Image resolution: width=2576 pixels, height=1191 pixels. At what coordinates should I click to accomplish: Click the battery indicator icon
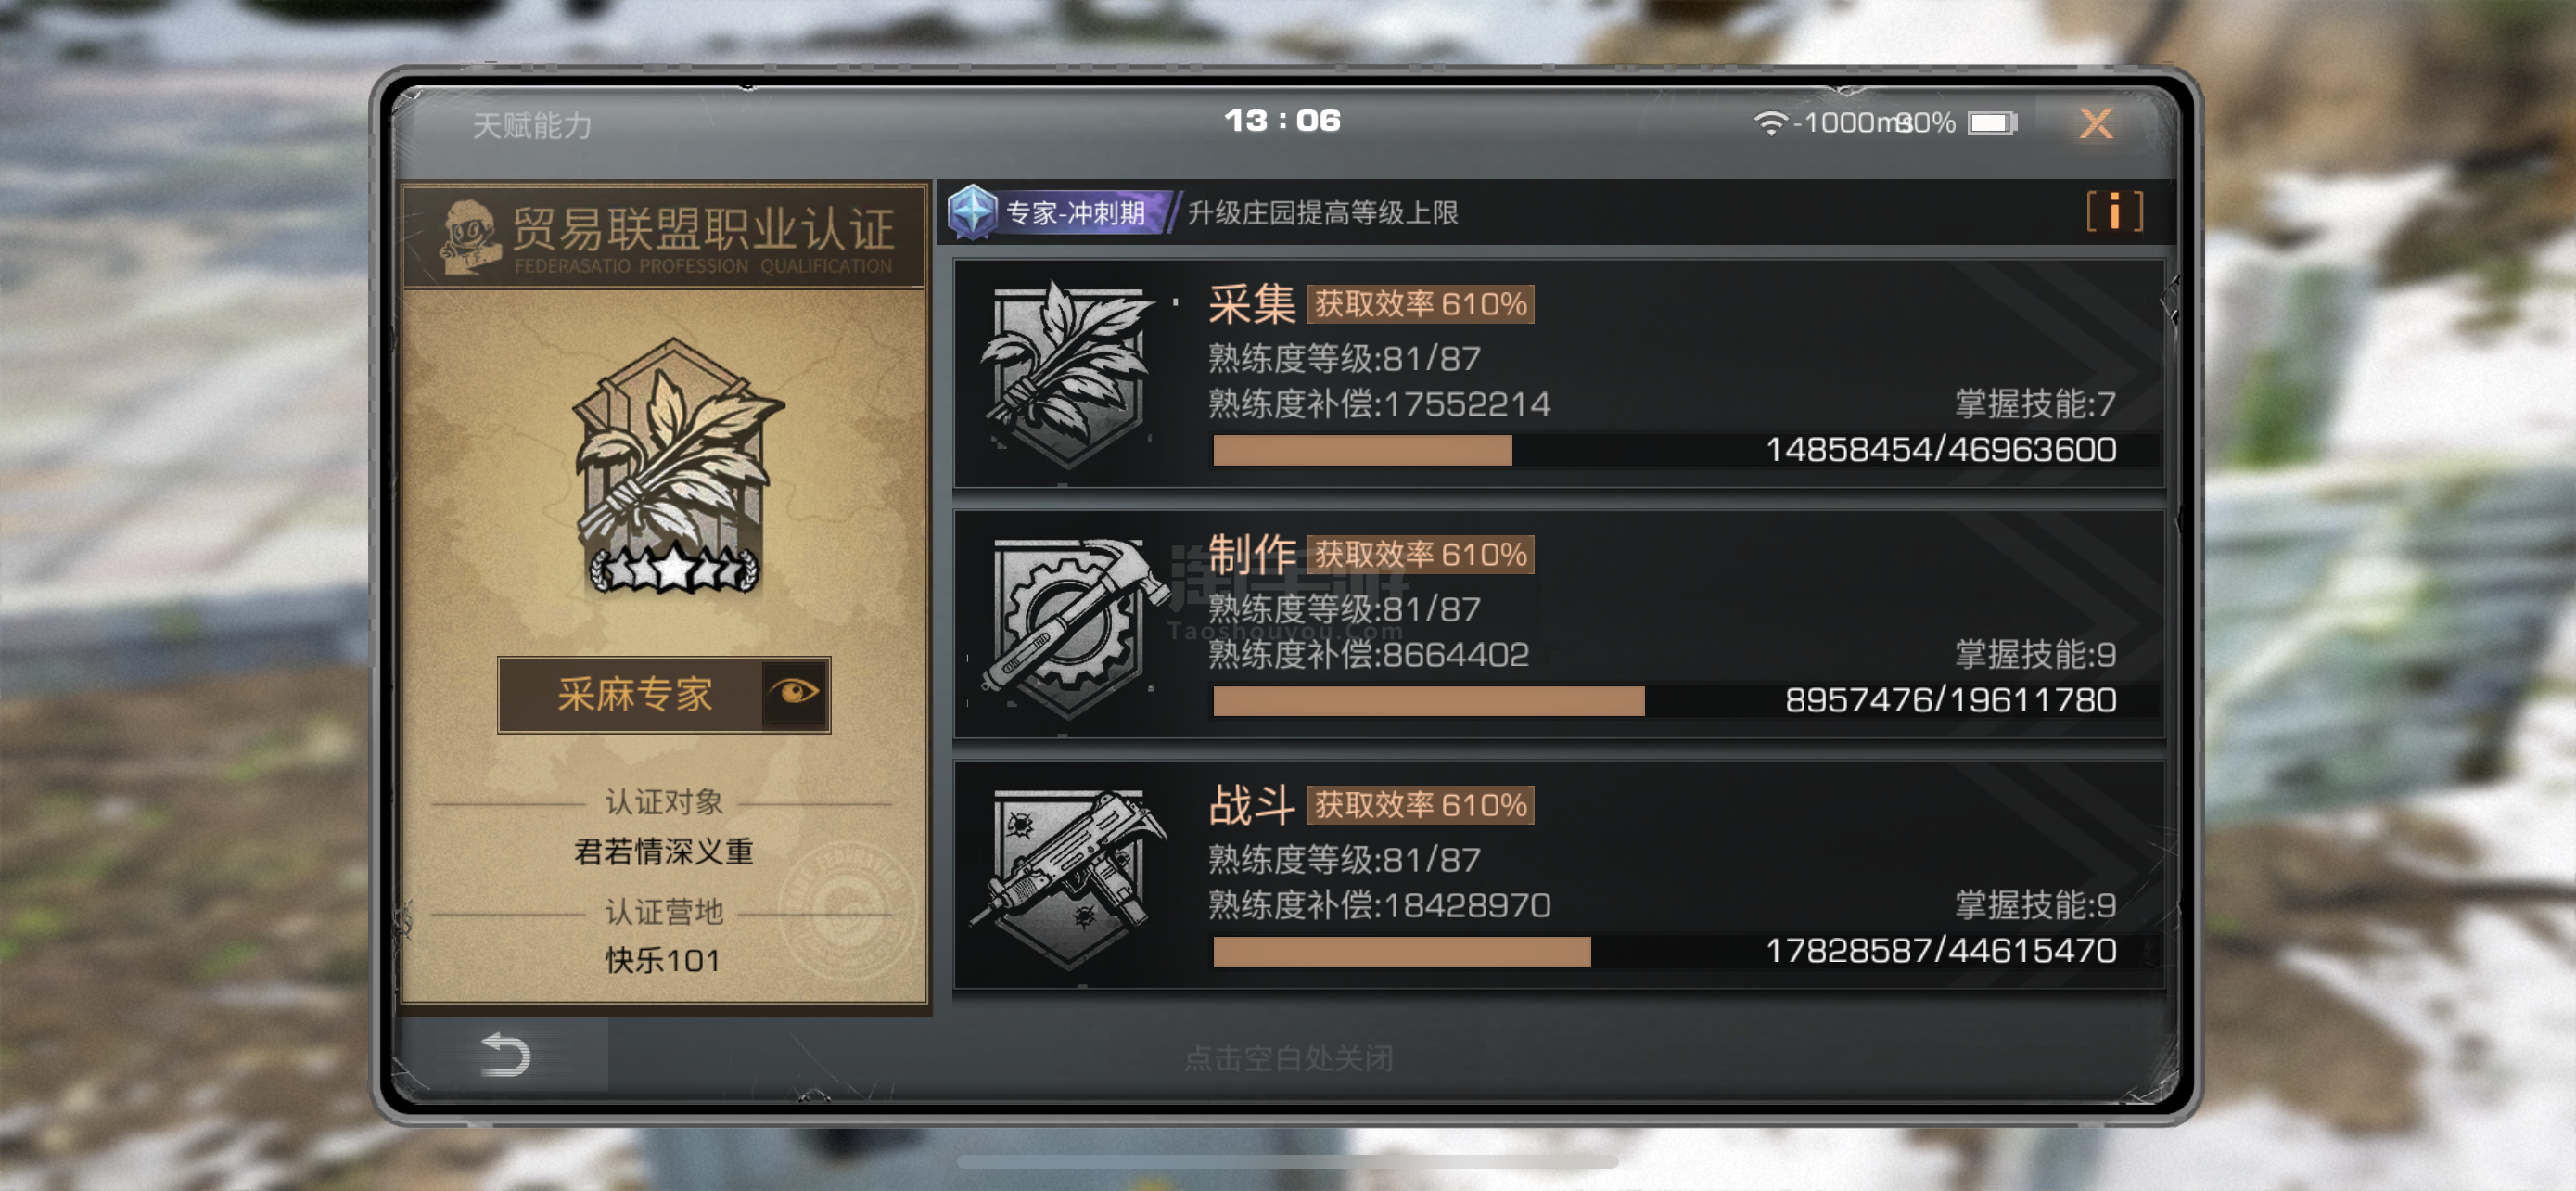[1992, 123]
